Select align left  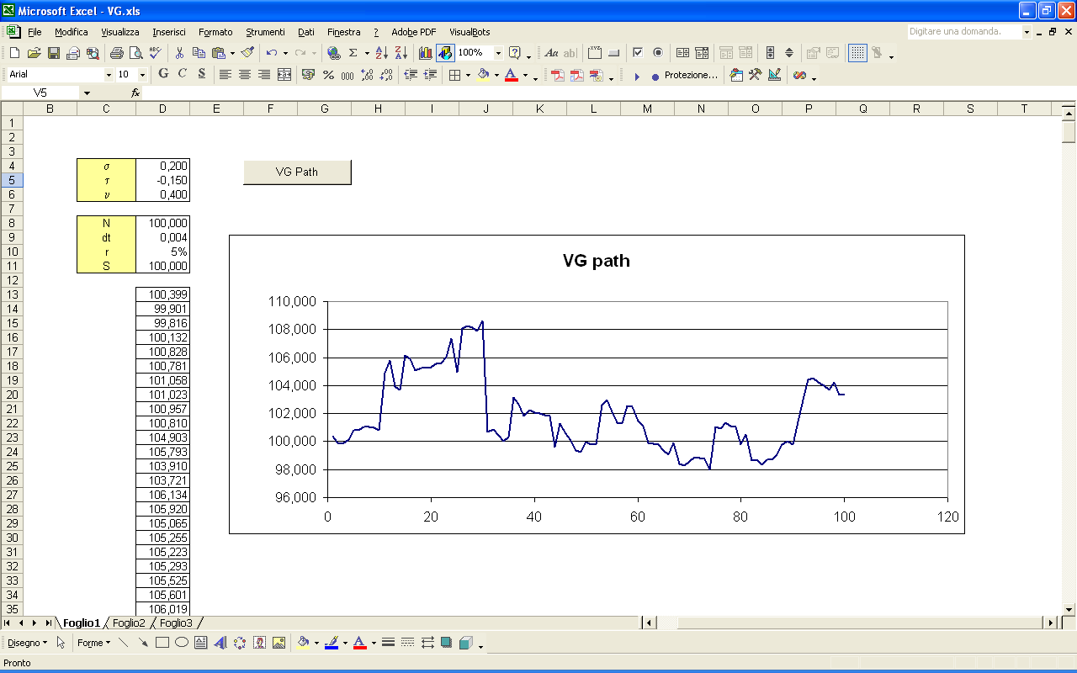(225, 75)
